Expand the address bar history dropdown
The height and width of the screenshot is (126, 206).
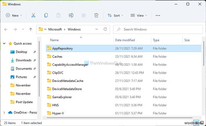click(x=97, y=29)
